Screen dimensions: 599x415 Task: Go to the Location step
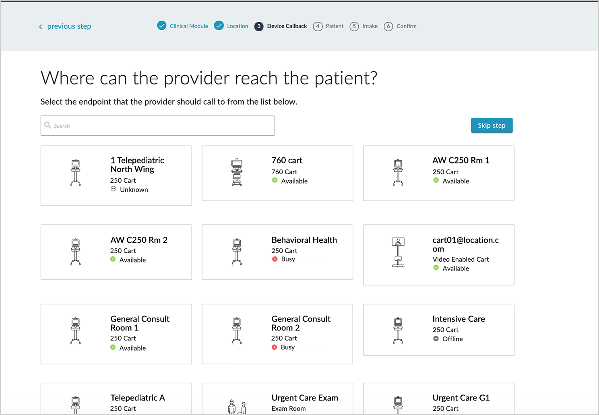[238, 26]
